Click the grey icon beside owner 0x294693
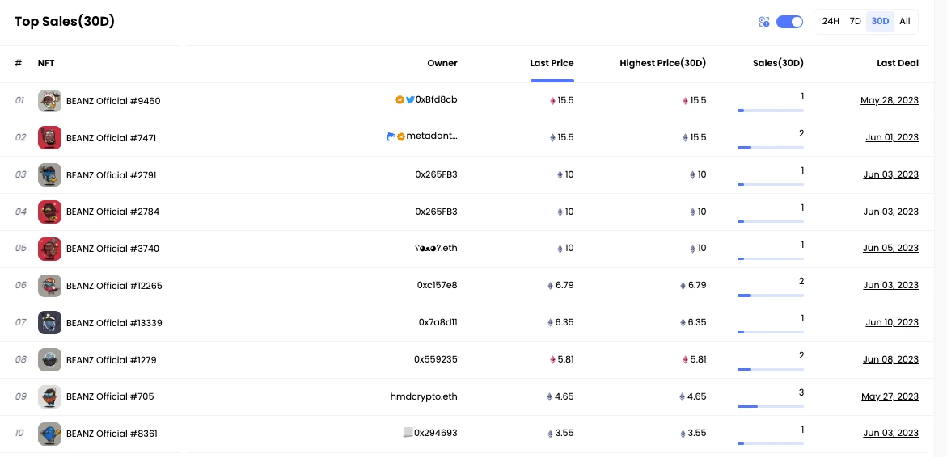The height and width of the screenshot is (457, 947). point(408,433)
